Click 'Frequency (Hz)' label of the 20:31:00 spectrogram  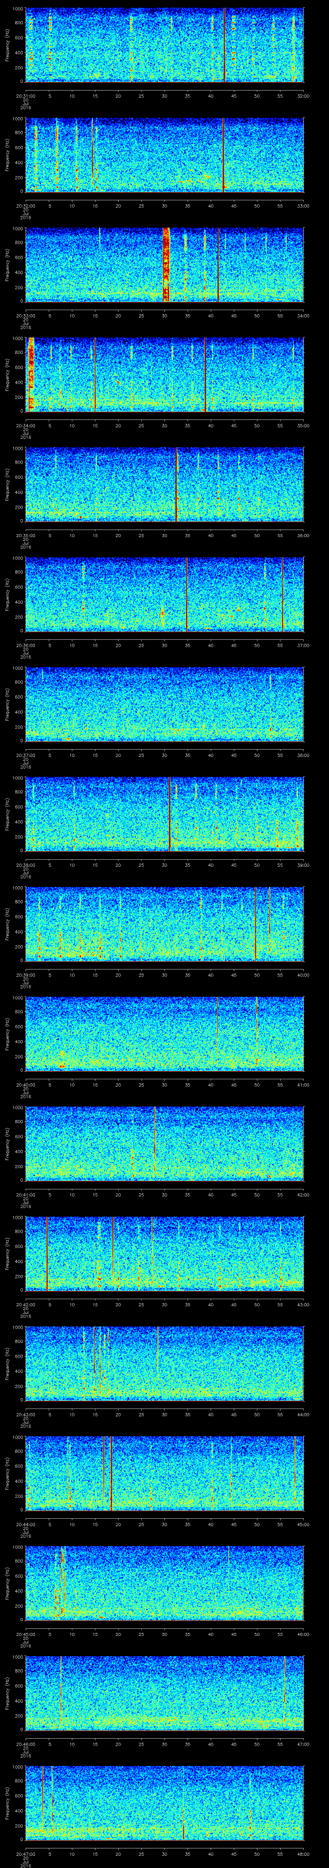pyautogui.click(x=7, y=45)
